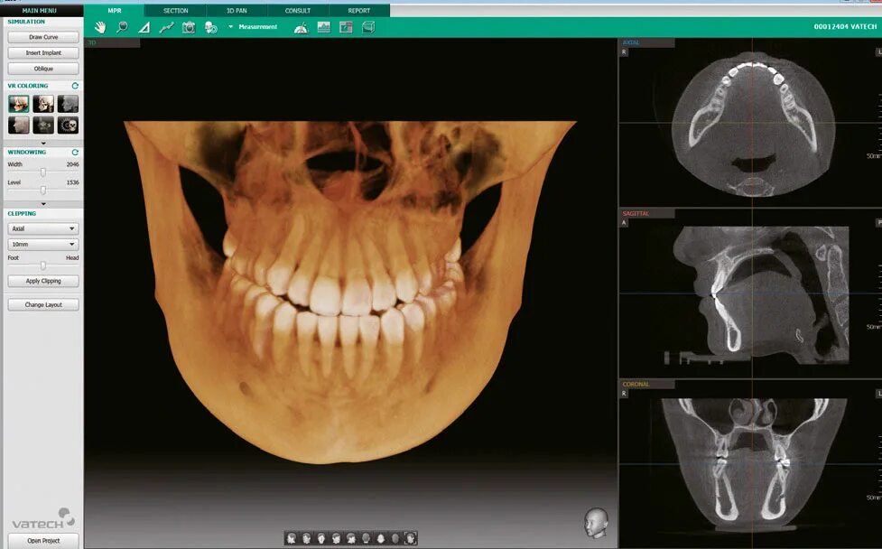Open the Axial clipping direction dropdown
Screen dimensions: 882x549
click(42, 228)
